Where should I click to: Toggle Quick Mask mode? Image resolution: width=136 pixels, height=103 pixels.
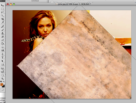click(2, 89)
